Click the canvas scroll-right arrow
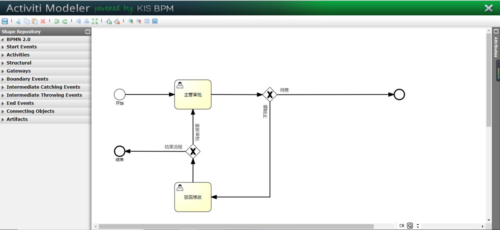This screenshot has height=230, width=500. (483, 226)
